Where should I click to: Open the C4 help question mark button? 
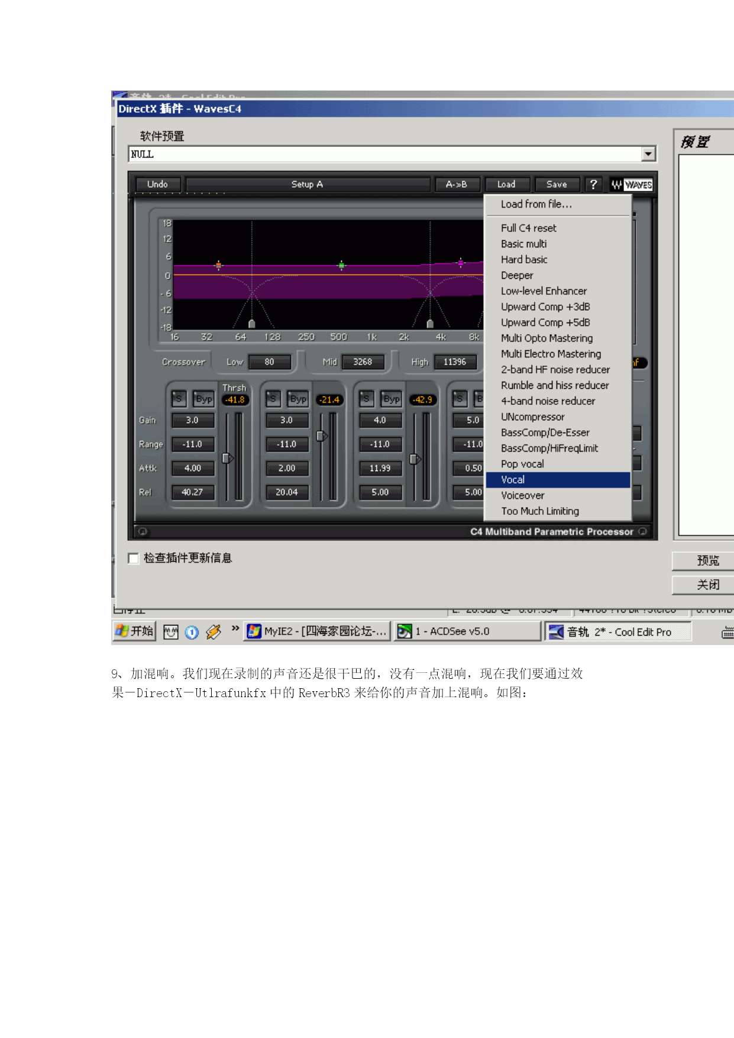point(593,185)
